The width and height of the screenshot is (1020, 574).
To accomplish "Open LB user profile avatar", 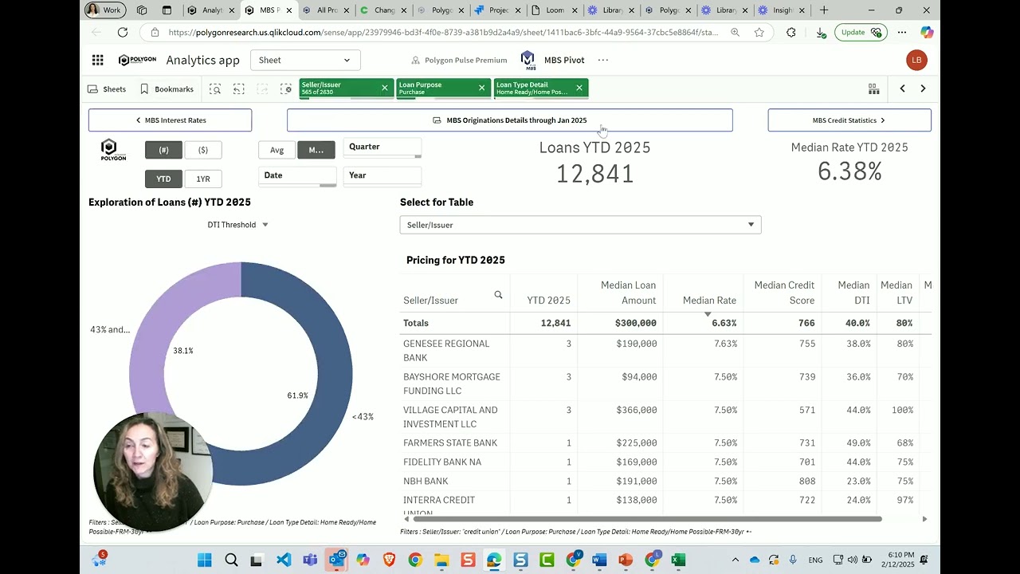I will click(x=916, y=61).
